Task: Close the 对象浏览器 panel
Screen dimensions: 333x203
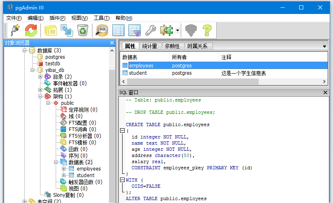Action: pyautogui.click(x=112, y=43)
